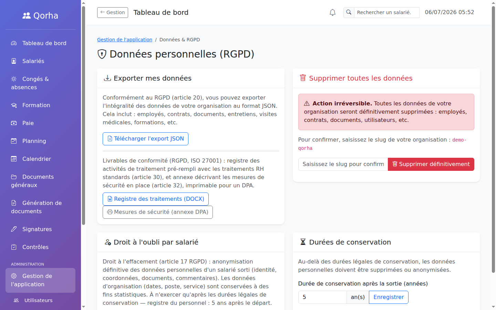Follow the Gestion de l'application breadcrumb link
Screen dimensions: 496x310
[125, 40]
